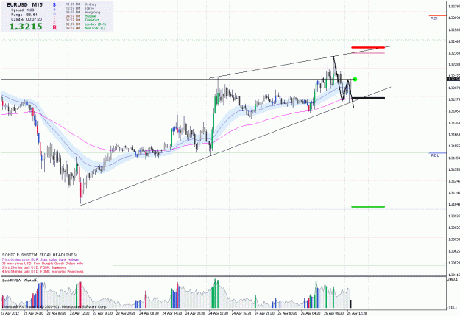This screenshot has height=316, width=460.
Task: Click the EURUSD M15 symbol label
Action: (x=24, y=4)
